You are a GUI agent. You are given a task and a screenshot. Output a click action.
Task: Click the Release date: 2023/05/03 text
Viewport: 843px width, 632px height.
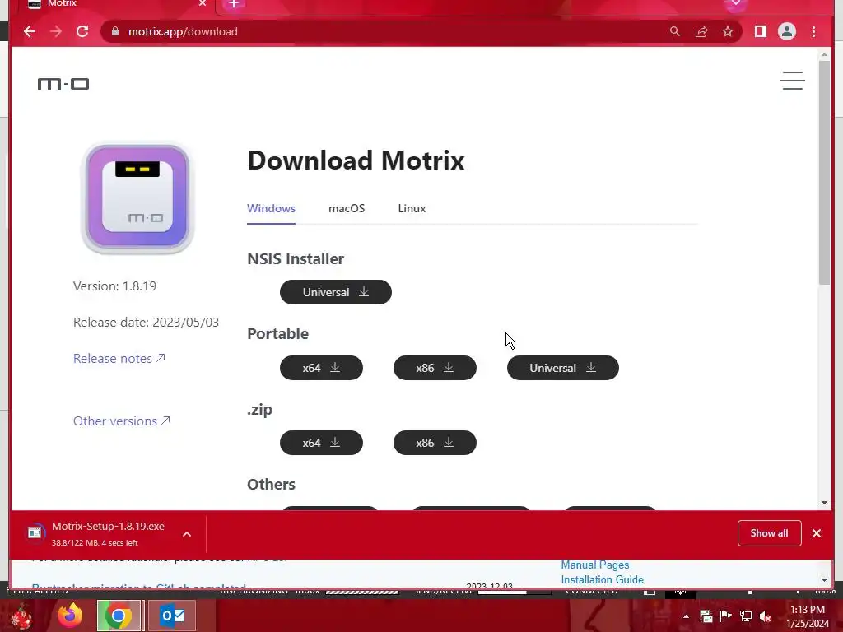(147, 323)
